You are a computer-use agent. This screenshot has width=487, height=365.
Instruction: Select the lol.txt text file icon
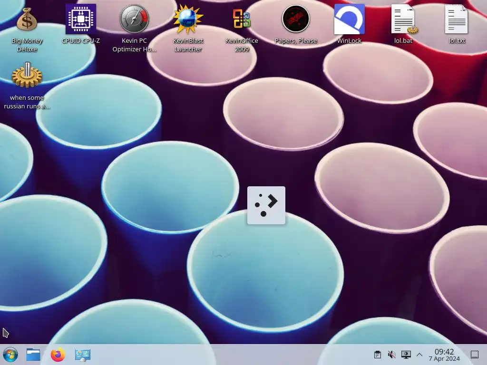click(x=457, y=19)
